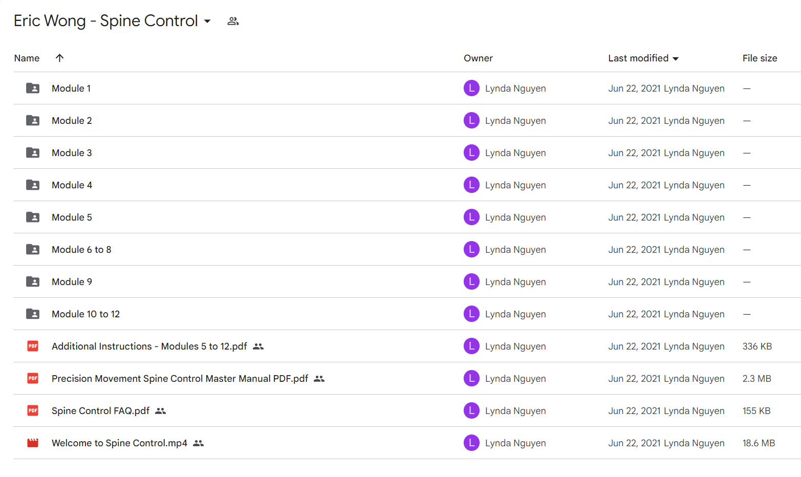Open Precision Movement Spine Control Master Manual PDF.pdf

[180, 379]
